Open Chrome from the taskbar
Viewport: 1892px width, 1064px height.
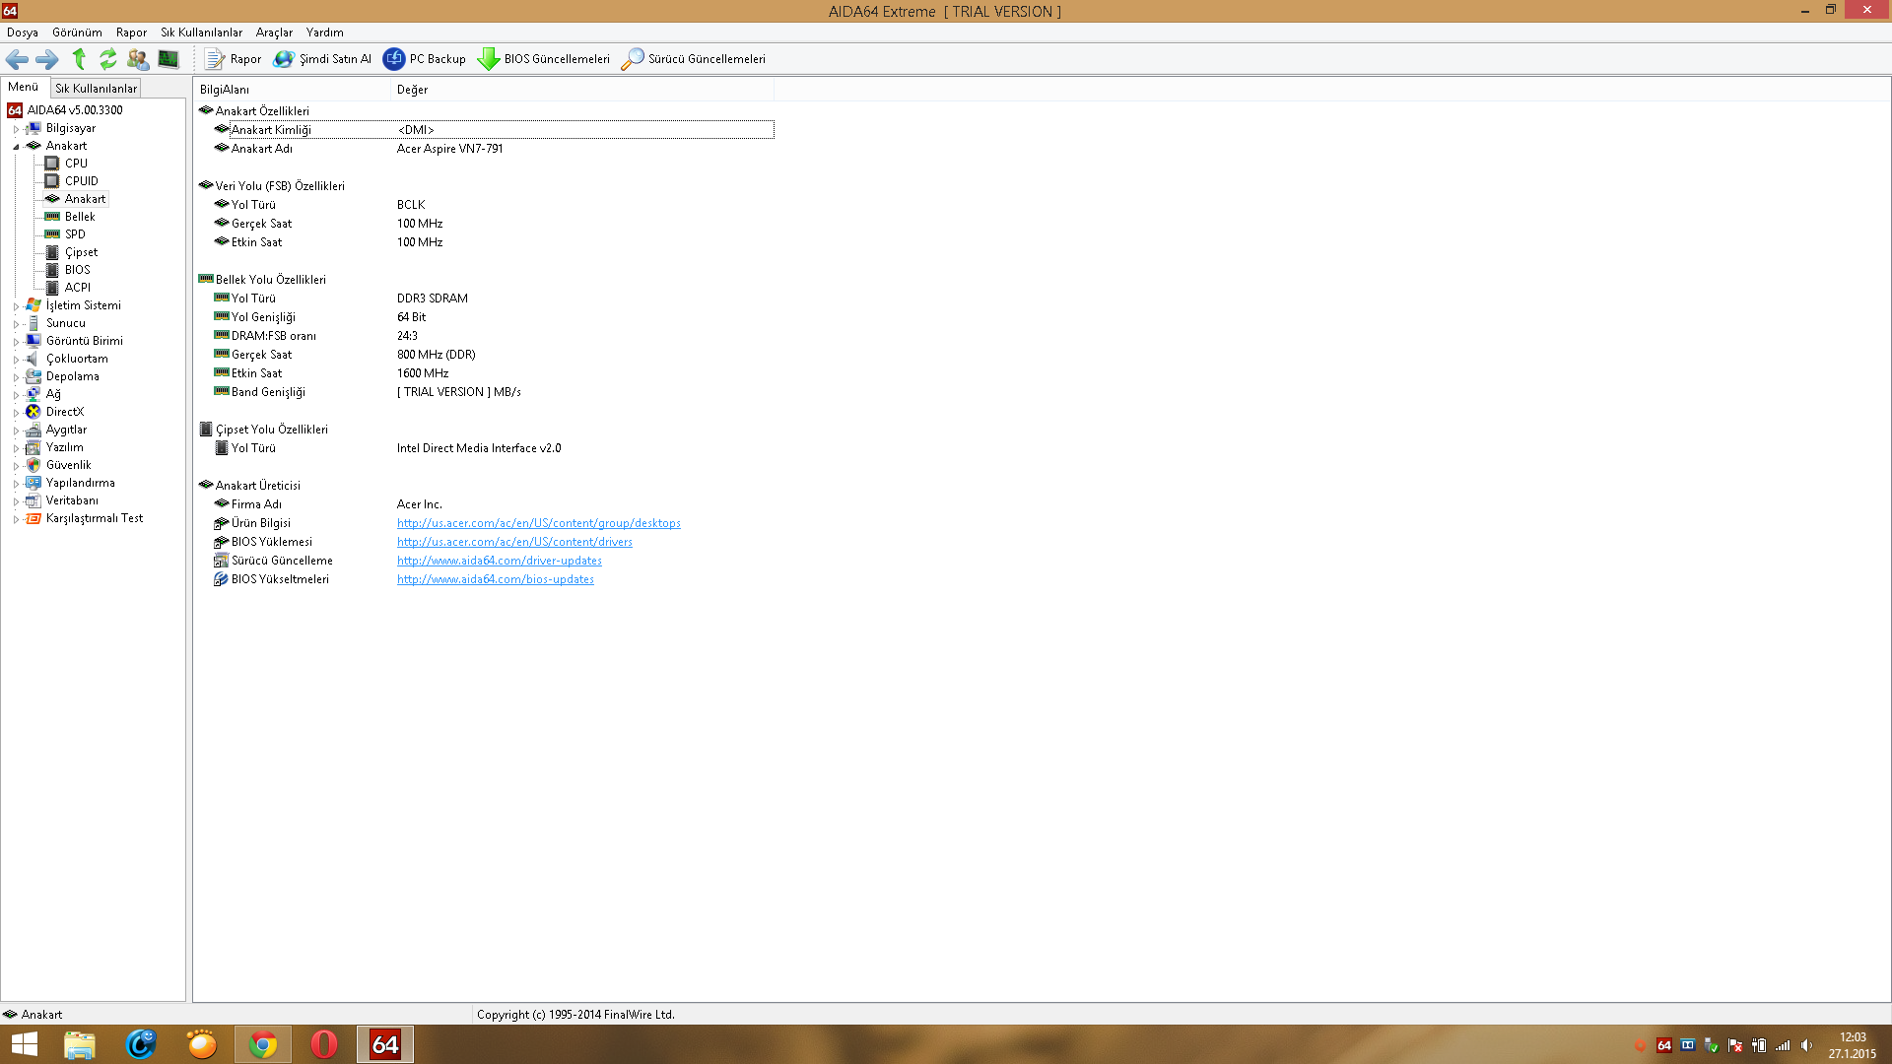(263, 1044)
